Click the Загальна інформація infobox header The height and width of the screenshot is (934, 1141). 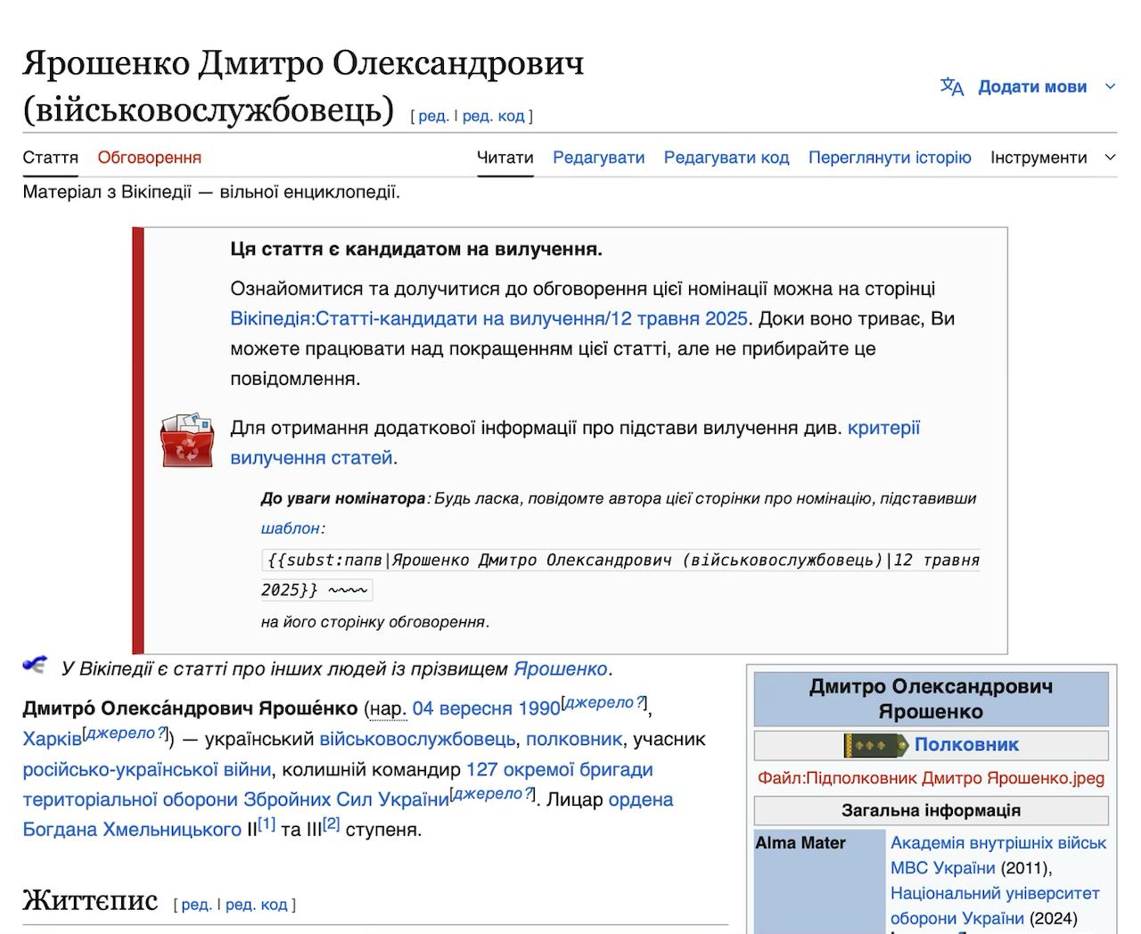click(932, 811)
